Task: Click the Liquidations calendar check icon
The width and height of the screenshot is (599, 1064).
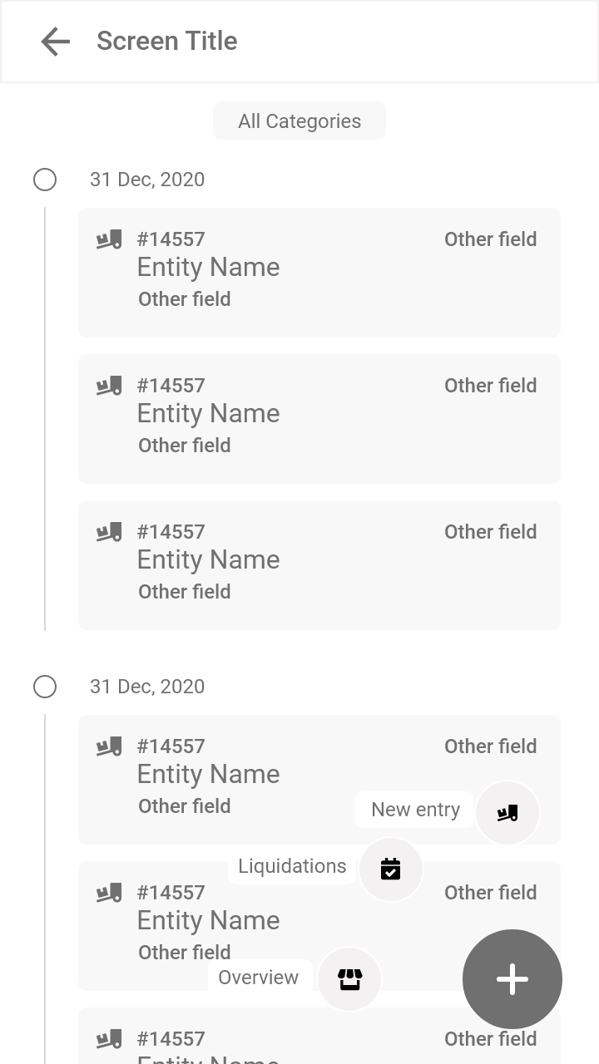Action: pyautogui.click(x=391, y=869)
